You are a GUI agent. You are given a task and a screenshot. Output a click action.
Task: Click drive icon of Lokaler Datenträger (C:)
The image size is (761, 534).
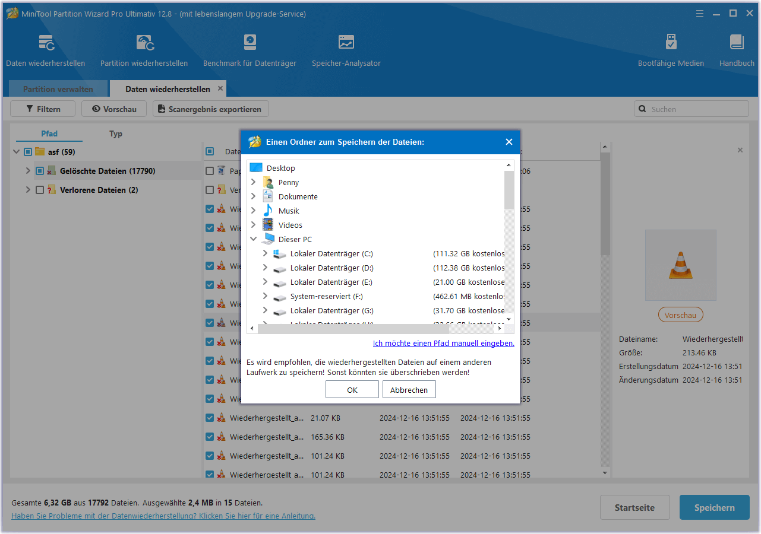(280, 253)
